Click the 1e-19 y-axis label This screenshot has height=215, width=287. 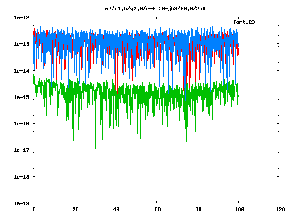[22, 203]
